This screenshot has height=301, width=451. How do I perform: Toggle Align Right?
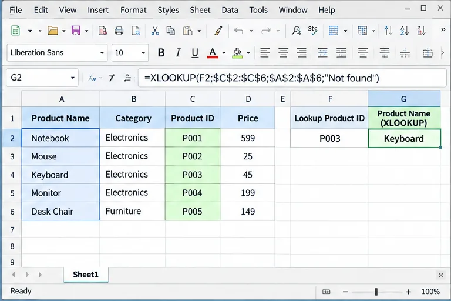[x=301, y=53]
